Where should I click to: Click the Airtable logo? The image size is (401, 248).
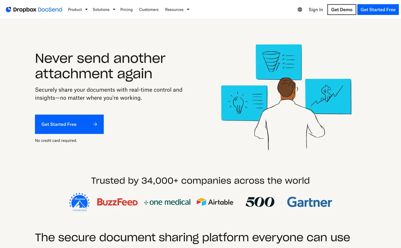click(215, 202)
